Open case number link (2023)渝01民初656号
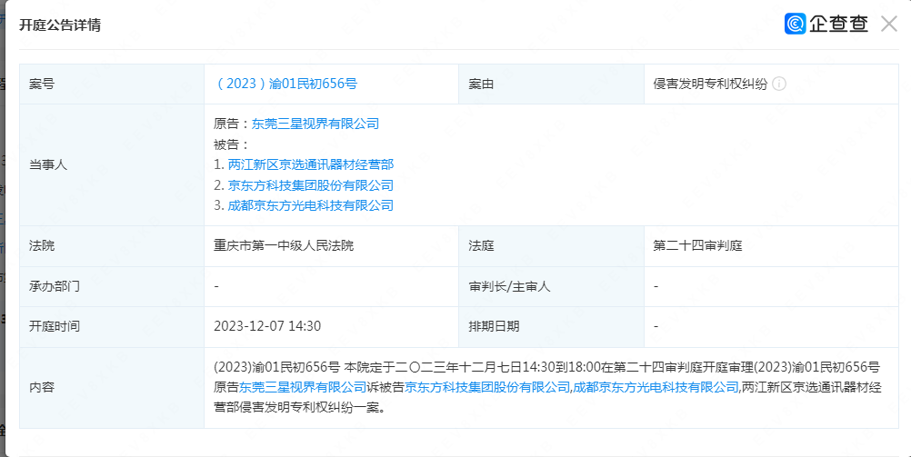Image resolution: width=911 pixels, height=457 pixels. [x=285, y=84]
